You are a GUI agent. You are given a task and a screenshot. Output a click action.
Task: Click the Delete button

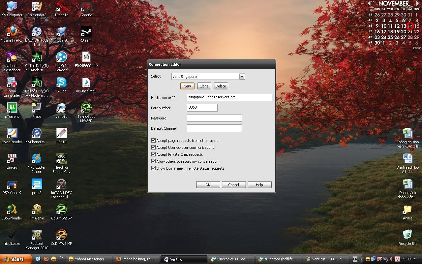pos(221,86)
